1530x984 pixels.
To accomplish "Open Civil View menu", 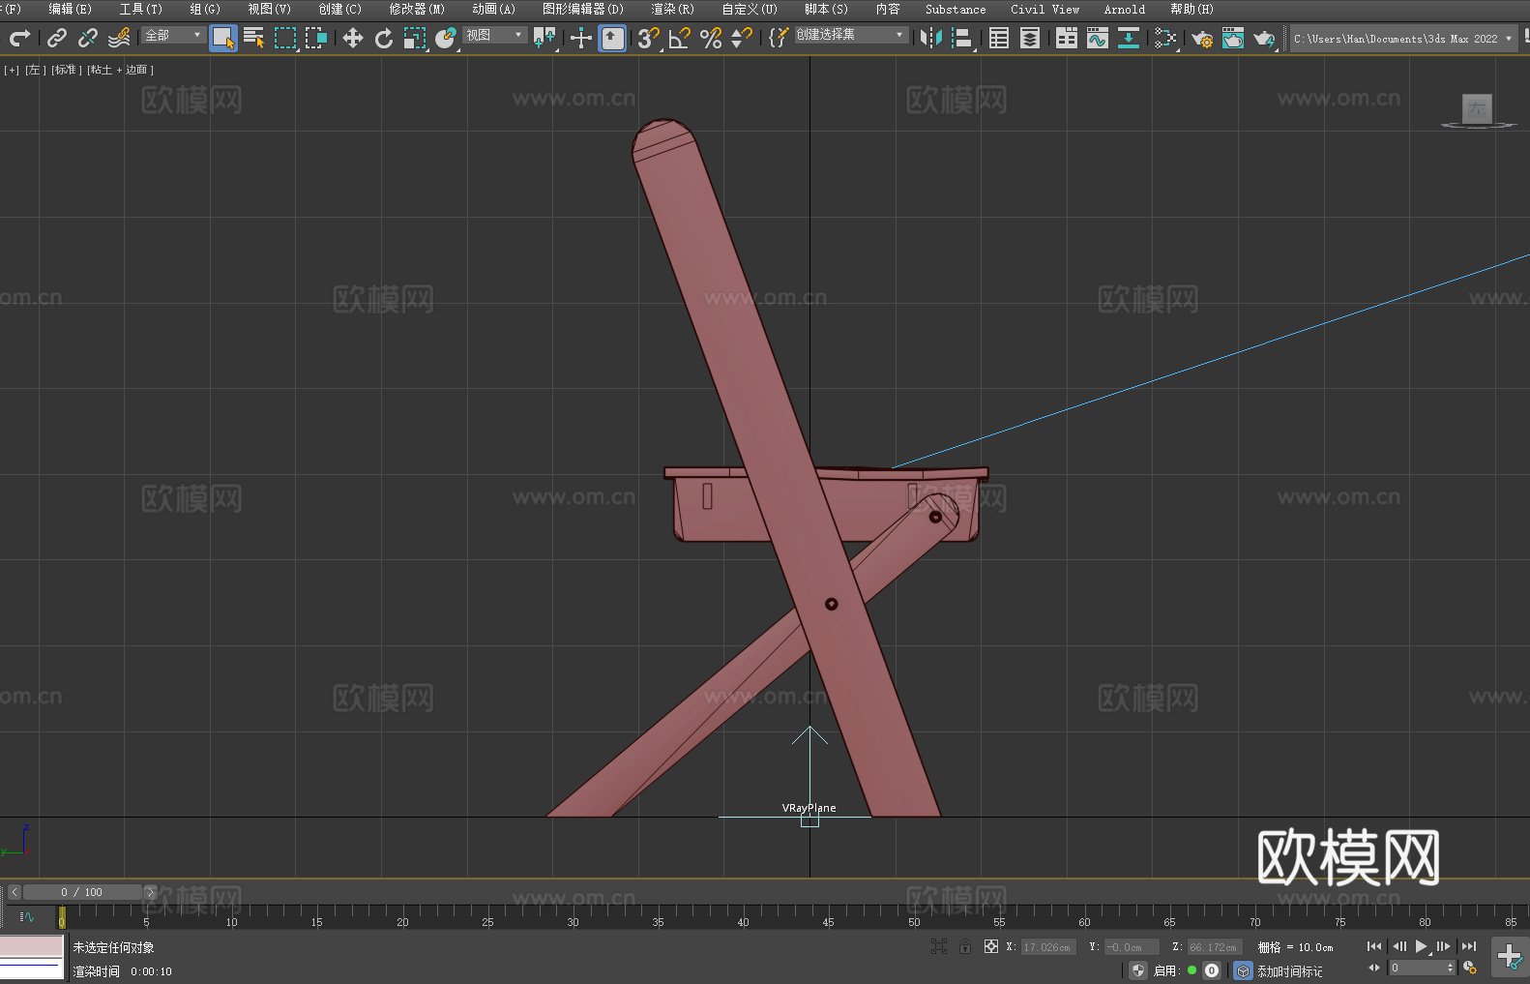I will point(1045,9).
